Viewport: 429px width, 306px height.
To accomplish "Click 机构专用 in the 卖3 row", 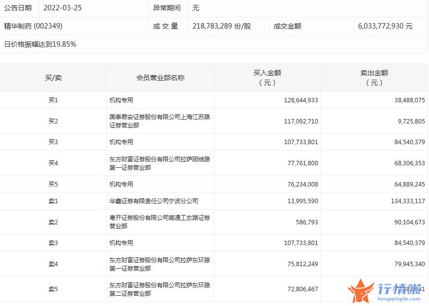I will (121, 243).
